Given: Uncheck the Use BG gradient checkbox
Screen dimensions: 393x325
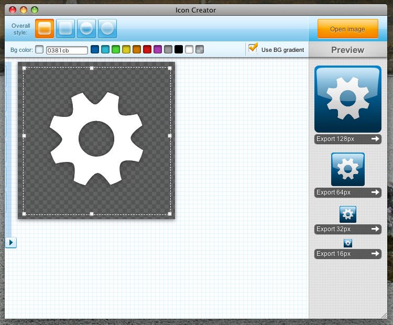Looking at the screenshot, I should pyautogui.click(x=253, y=48).
